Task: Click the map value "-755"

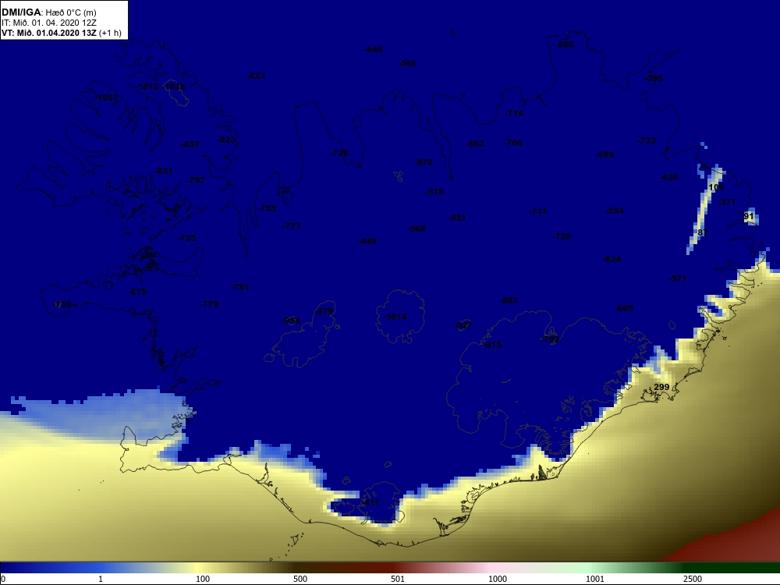Action: click(267, 208)
